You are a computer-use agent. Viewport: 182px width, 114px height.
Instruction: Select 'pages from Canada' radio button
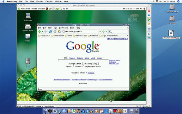point(83,66)
